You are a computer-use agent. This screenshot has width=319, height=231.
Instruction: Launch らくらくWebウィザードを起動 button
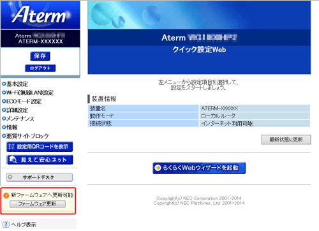click(199, 168)
